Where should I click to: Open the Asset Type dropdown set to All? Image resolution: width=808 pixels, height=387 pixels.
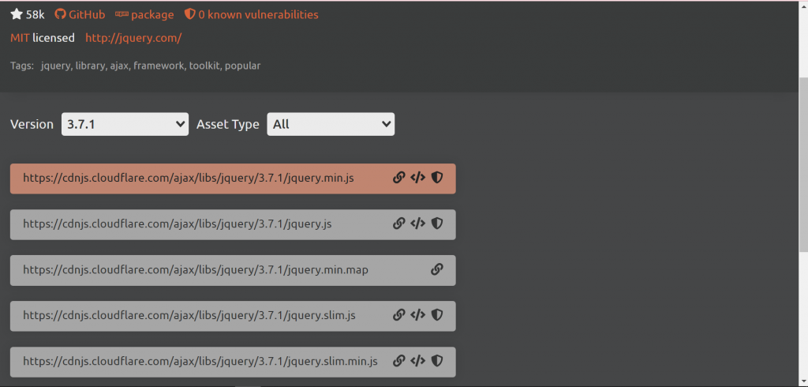331,124
